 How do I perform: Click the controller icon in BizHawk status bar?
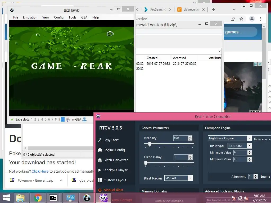(x=68, y=119)
